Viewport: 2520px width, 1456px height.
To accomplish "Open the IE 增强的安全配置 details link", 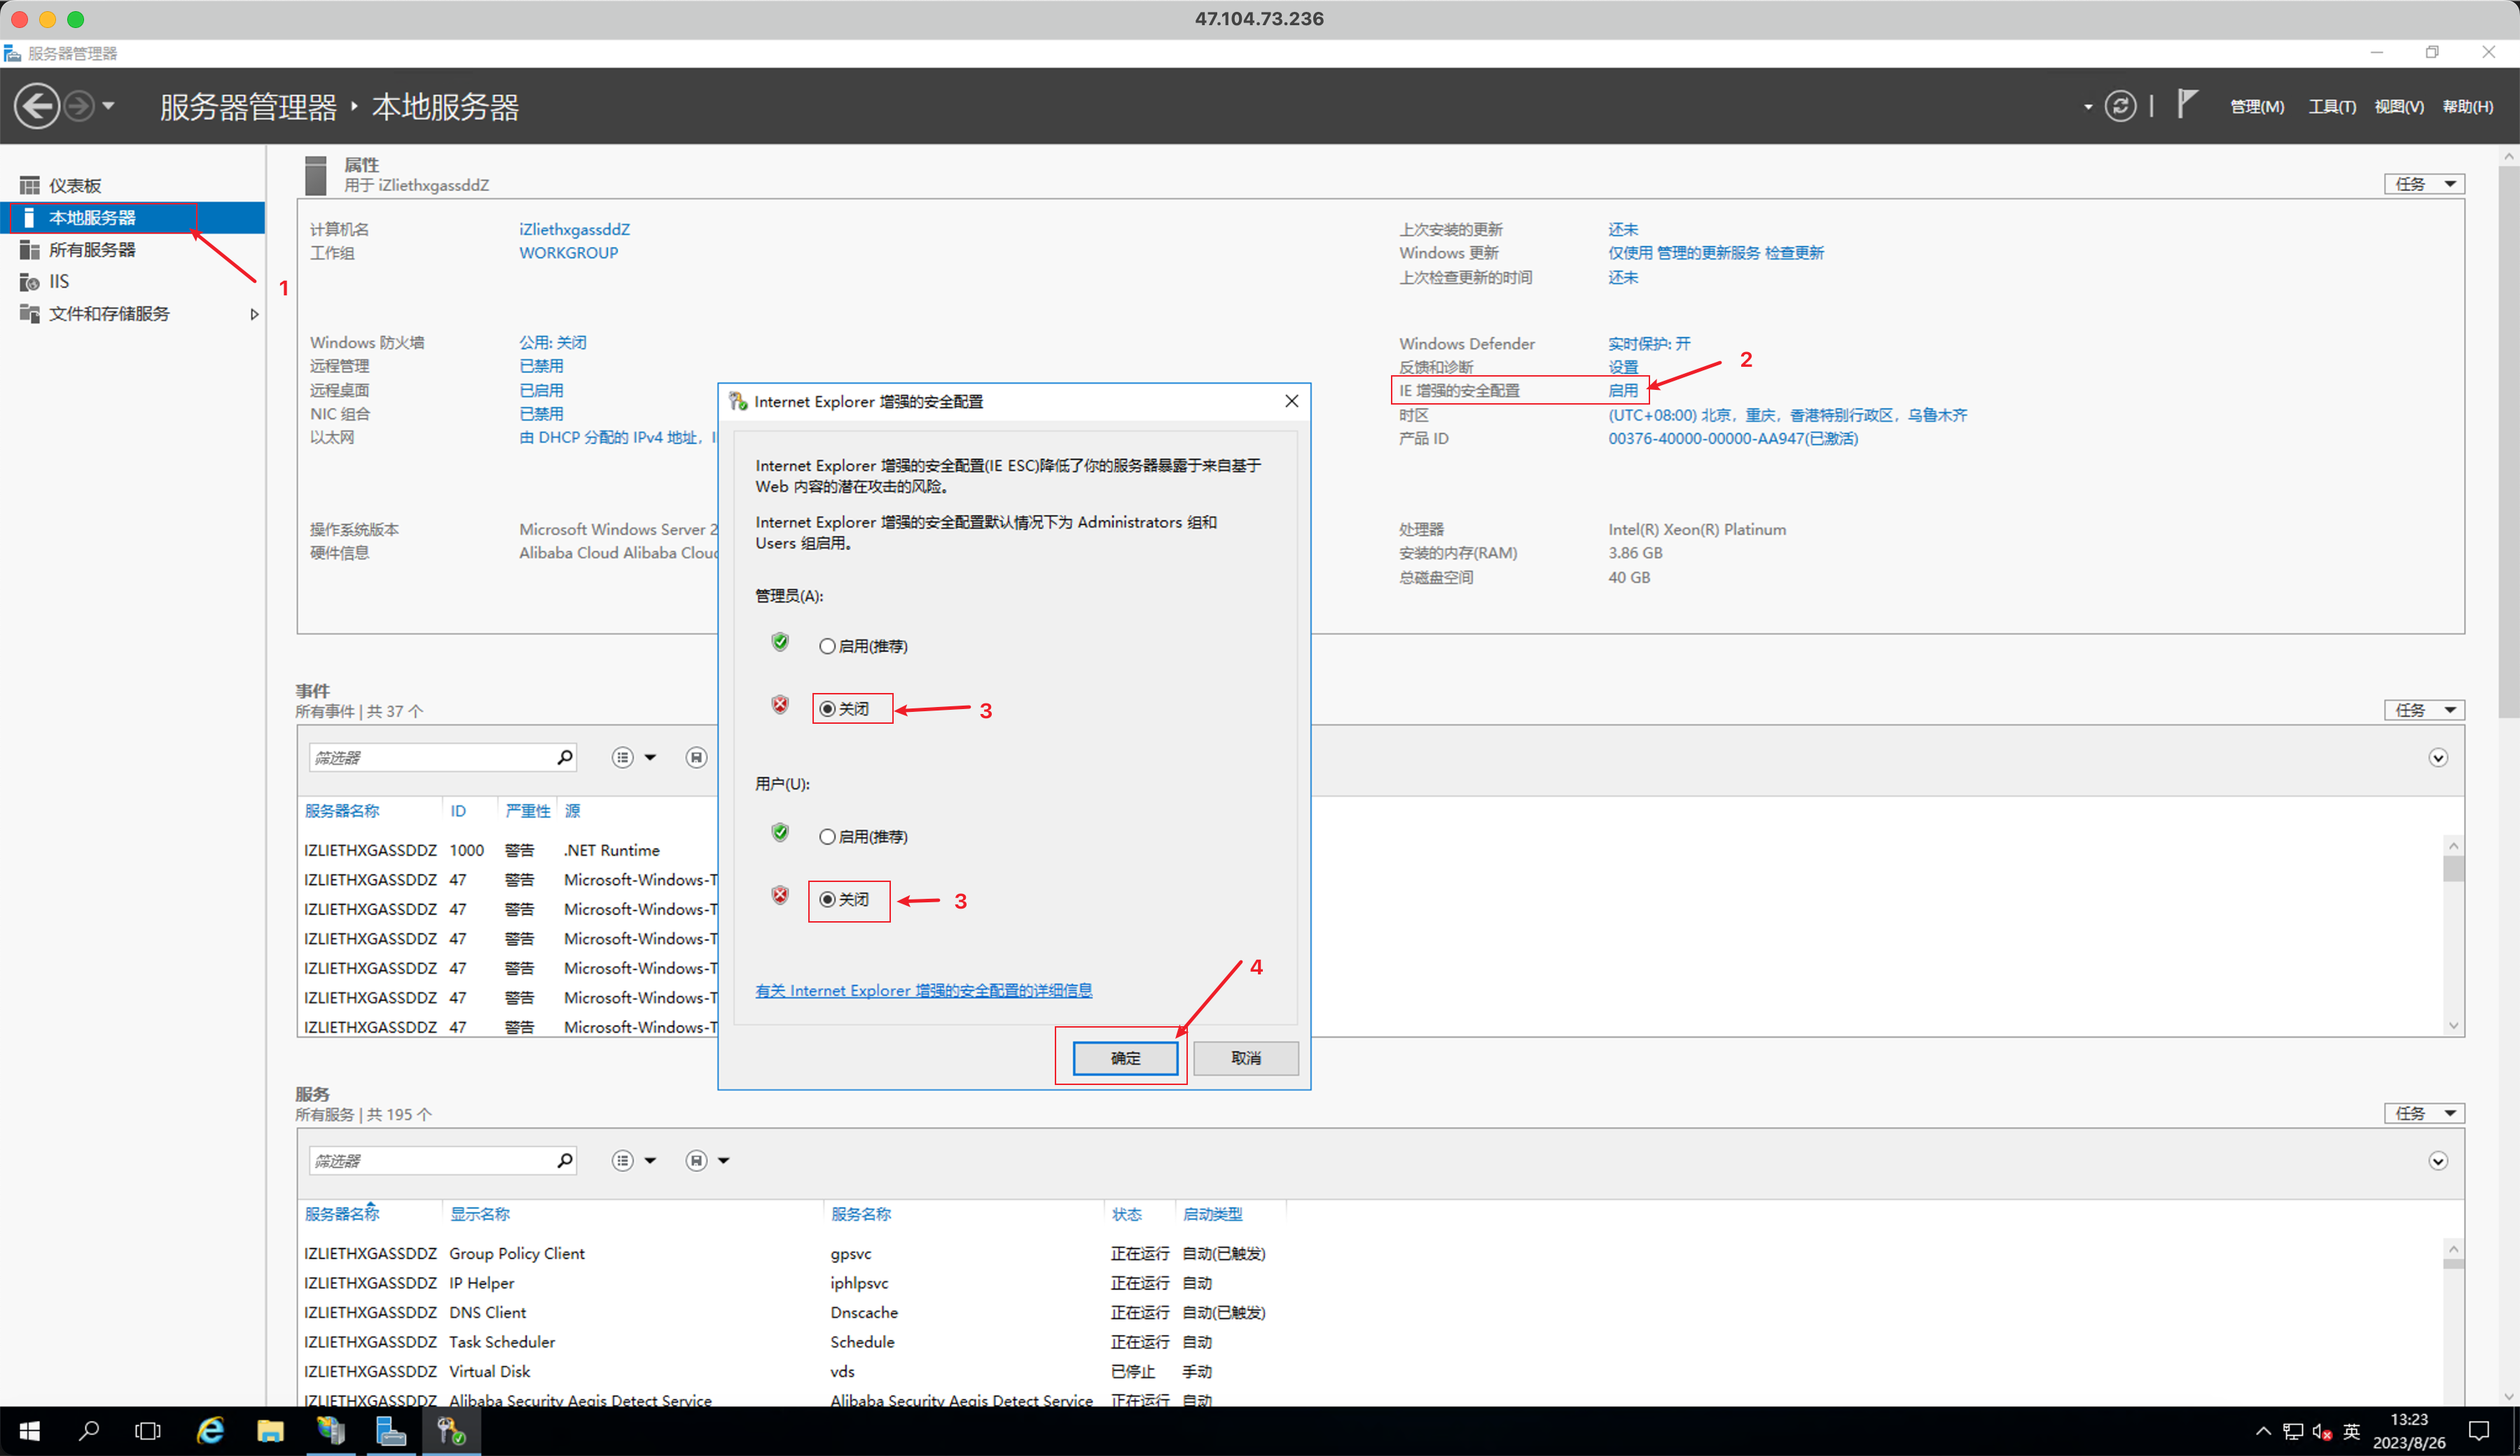I will pos(923,990).
